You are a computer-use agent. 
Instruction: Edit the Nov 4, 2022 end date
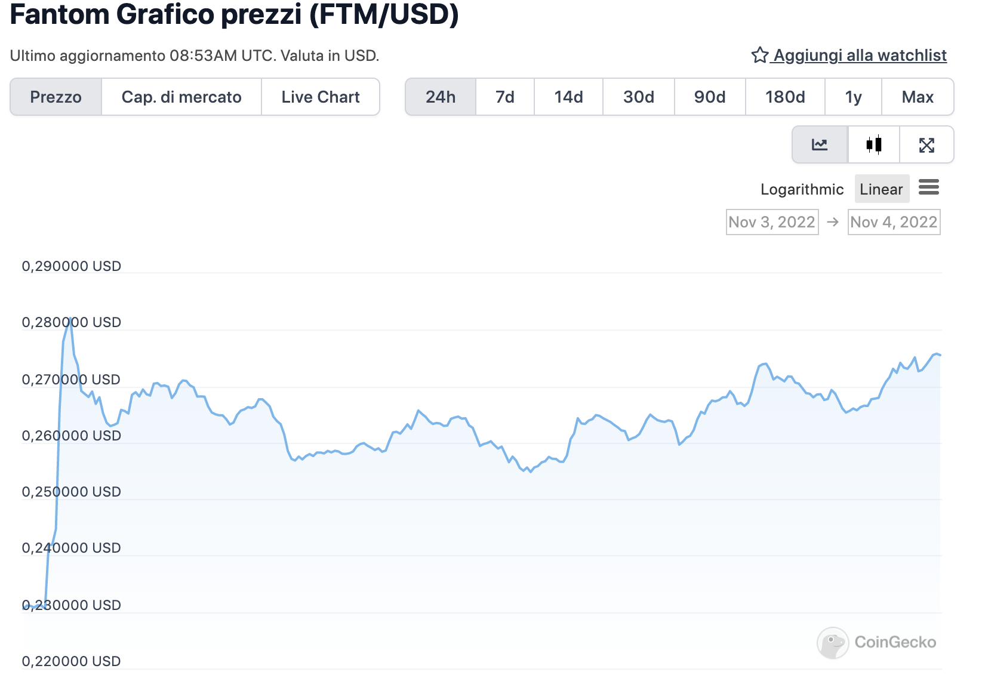click(894, 222)
